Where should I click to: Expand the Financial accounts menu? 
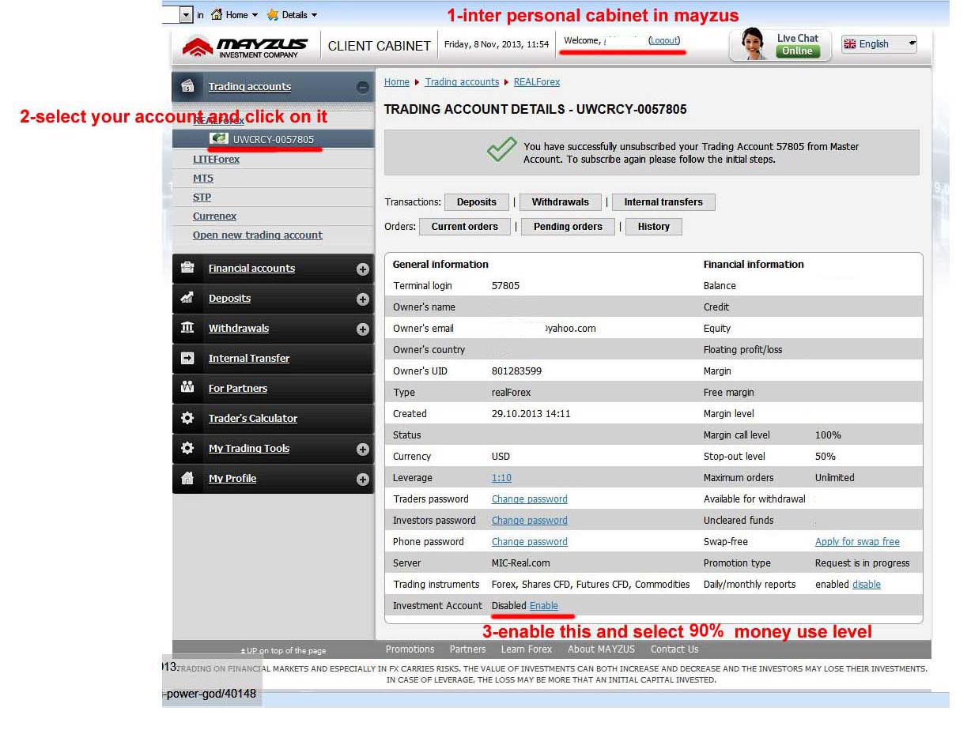[x=363, y=269]
